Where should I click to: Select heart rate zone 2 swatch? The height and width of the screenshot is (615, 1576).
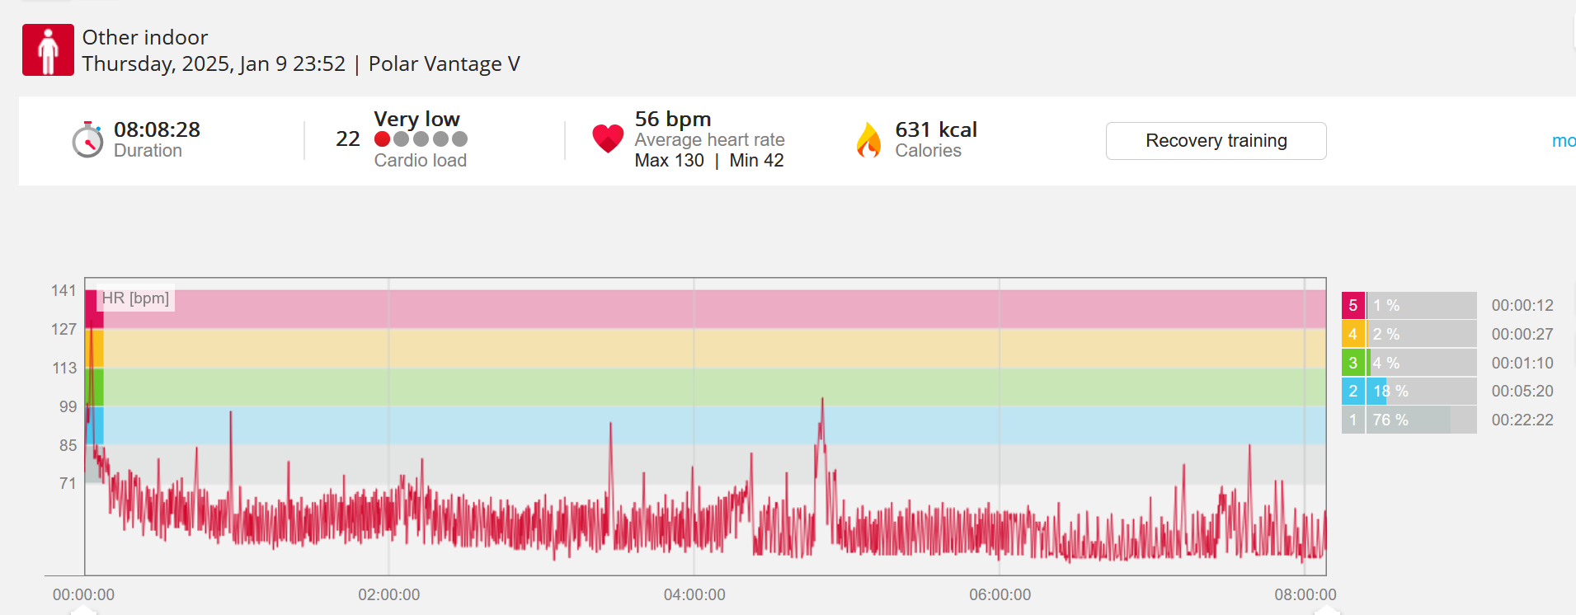[1353, 392]
